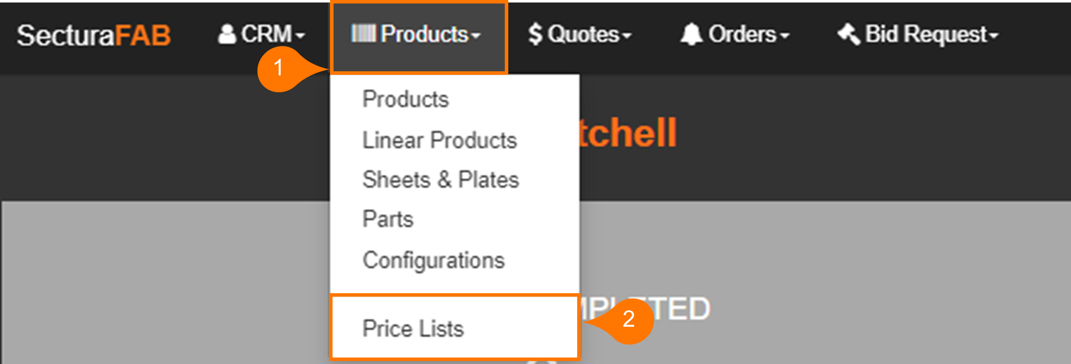Image resolution: width=1071 pixels, height=364 pixels.
Task: Open the Bid Request dropdown arrow
Action: pos(994,36)
